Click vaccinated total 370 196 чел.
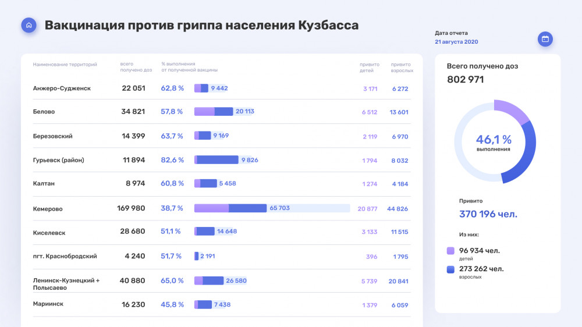This screenshot has height=327, width=582. tap(488, 214)
